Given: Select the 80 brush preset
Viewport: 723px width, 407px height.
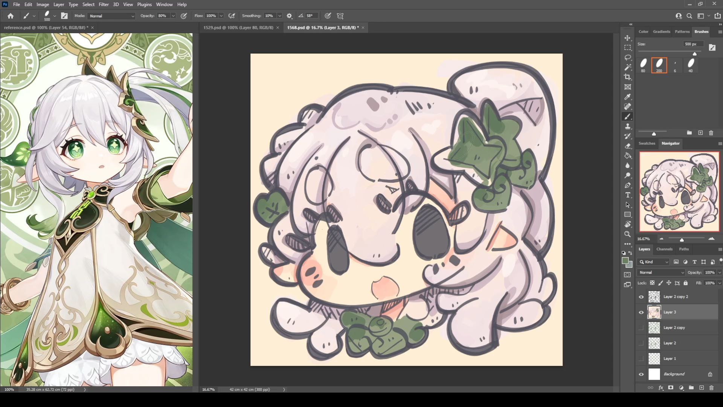Looking at the screenshot, I should point(643,65).
